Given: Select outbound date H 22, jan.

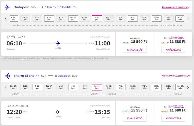Looking at the screenshot, I should [x=49, y=19].
